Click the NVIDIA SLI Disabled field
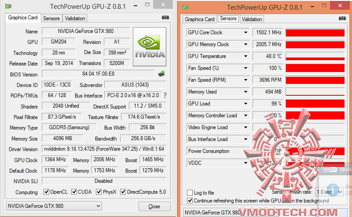 click(x=104, y=181)
